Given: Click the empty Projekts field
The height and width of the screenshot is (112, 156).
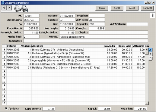Looking at the screenshot, I should pos(97,16).
